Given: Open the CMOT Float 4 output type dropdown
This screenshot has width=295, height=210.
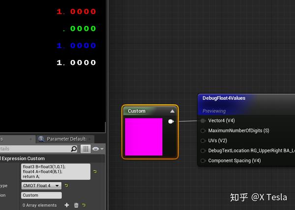Looking at the screenshot, I should [x=41, y=186].
